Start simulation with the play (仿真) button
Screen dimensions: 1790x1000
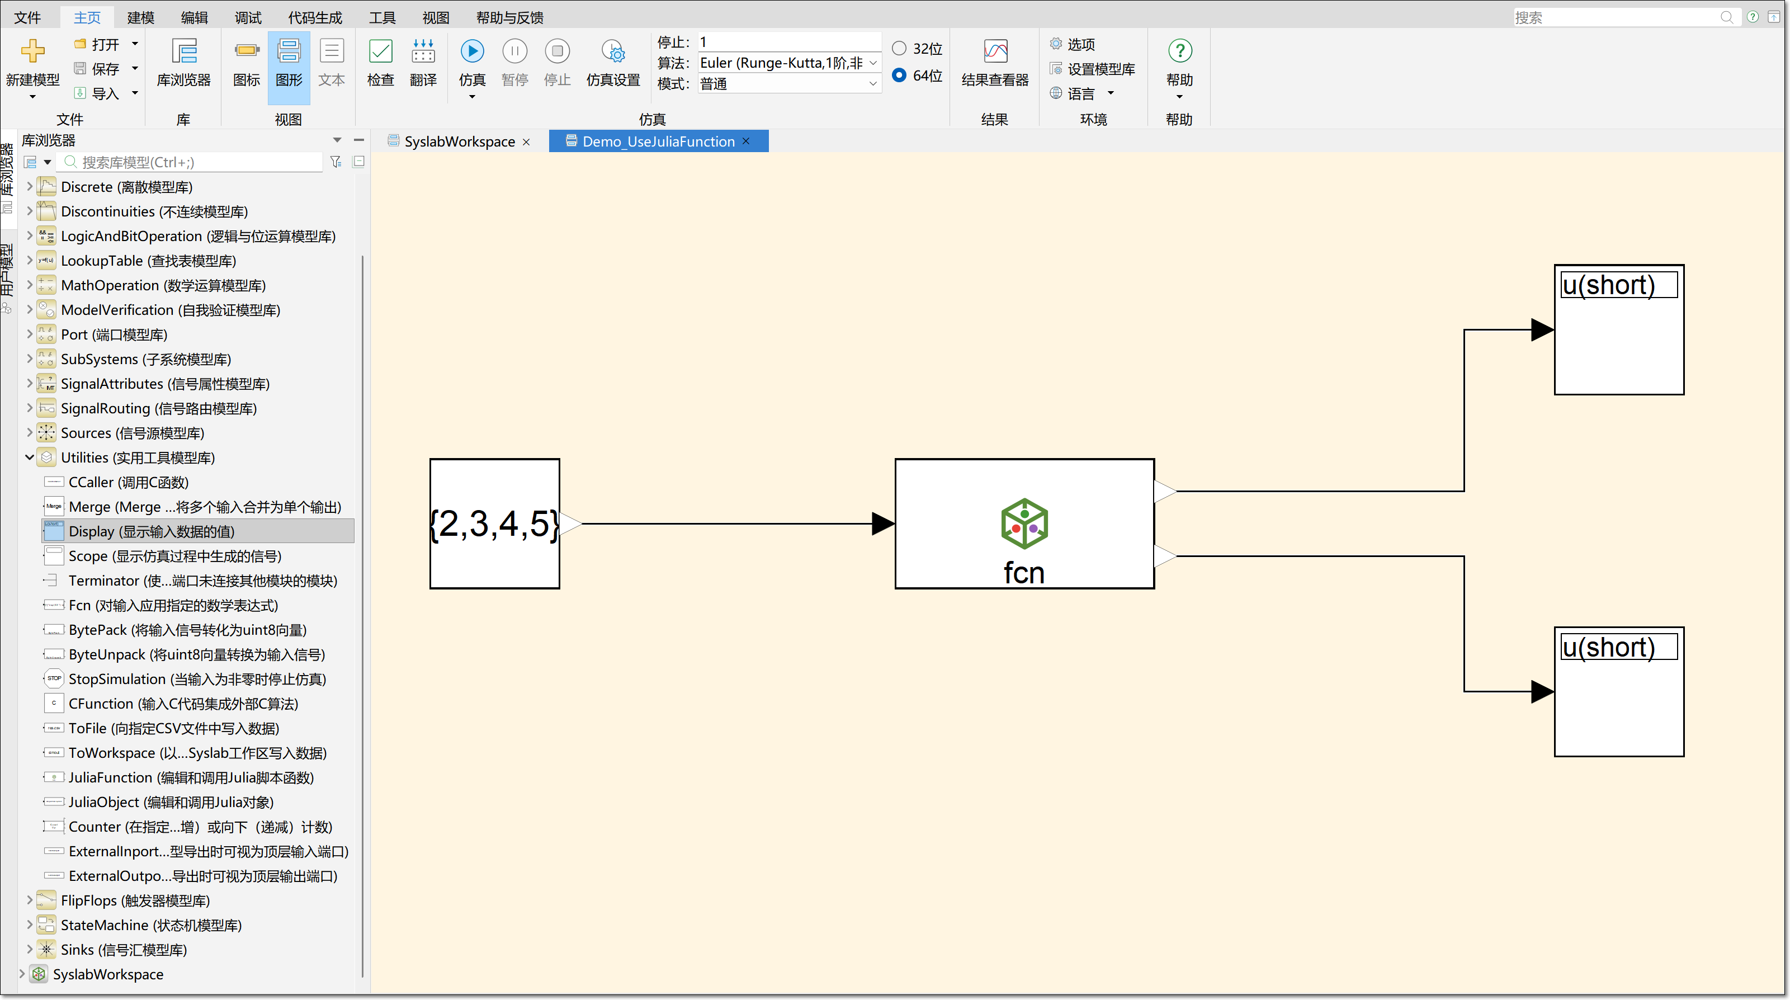coord(472,51)
